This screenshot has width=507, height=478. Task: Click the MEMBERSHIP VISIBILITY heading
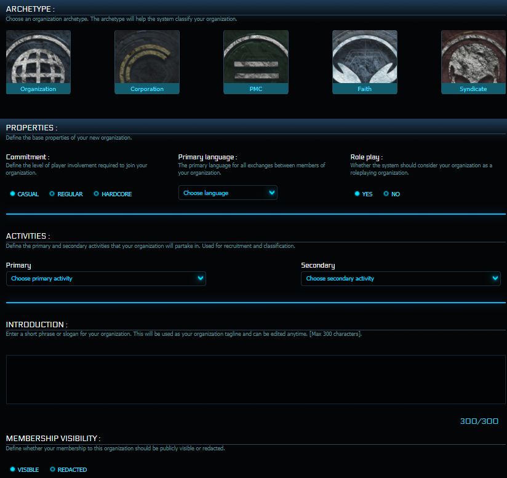(53, 438)
